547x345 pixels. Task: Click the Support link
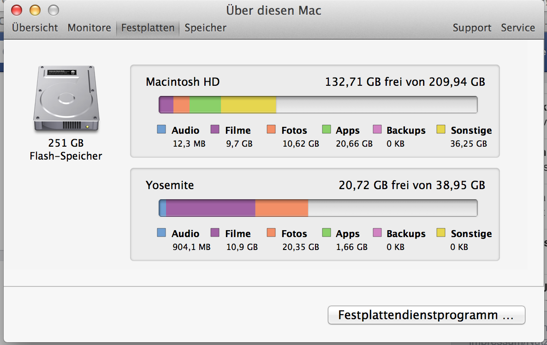(472, 28)
